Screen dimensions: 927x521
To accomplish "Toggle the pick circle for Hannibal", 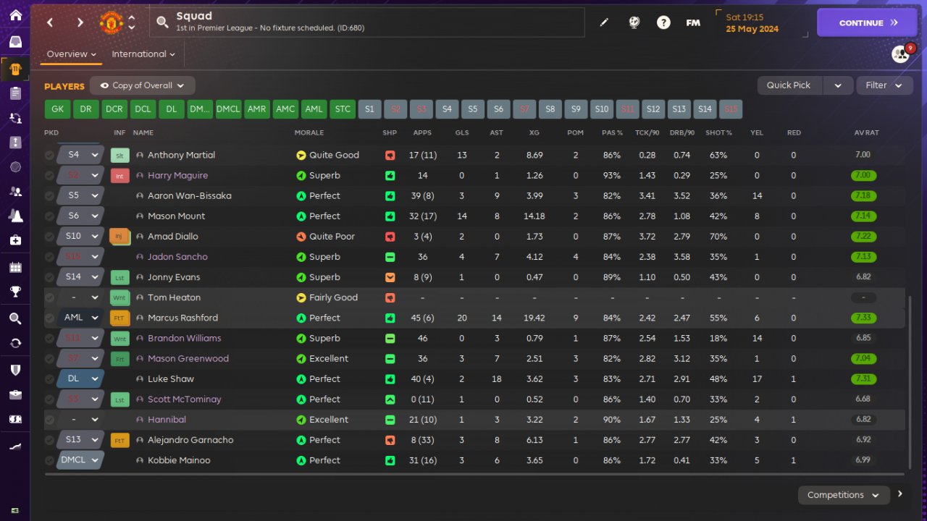I will click(49, 420).
